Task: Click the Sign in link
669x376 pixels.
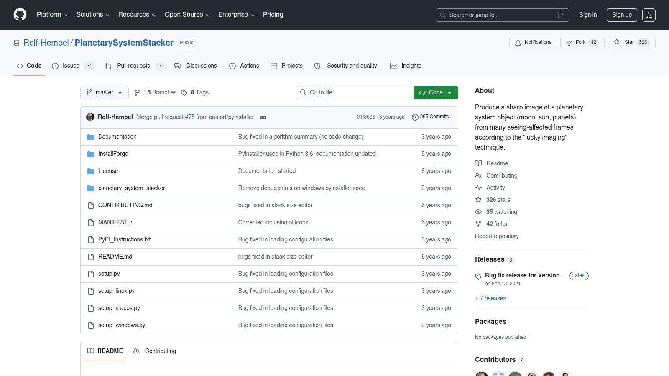Action: [588, 15]
